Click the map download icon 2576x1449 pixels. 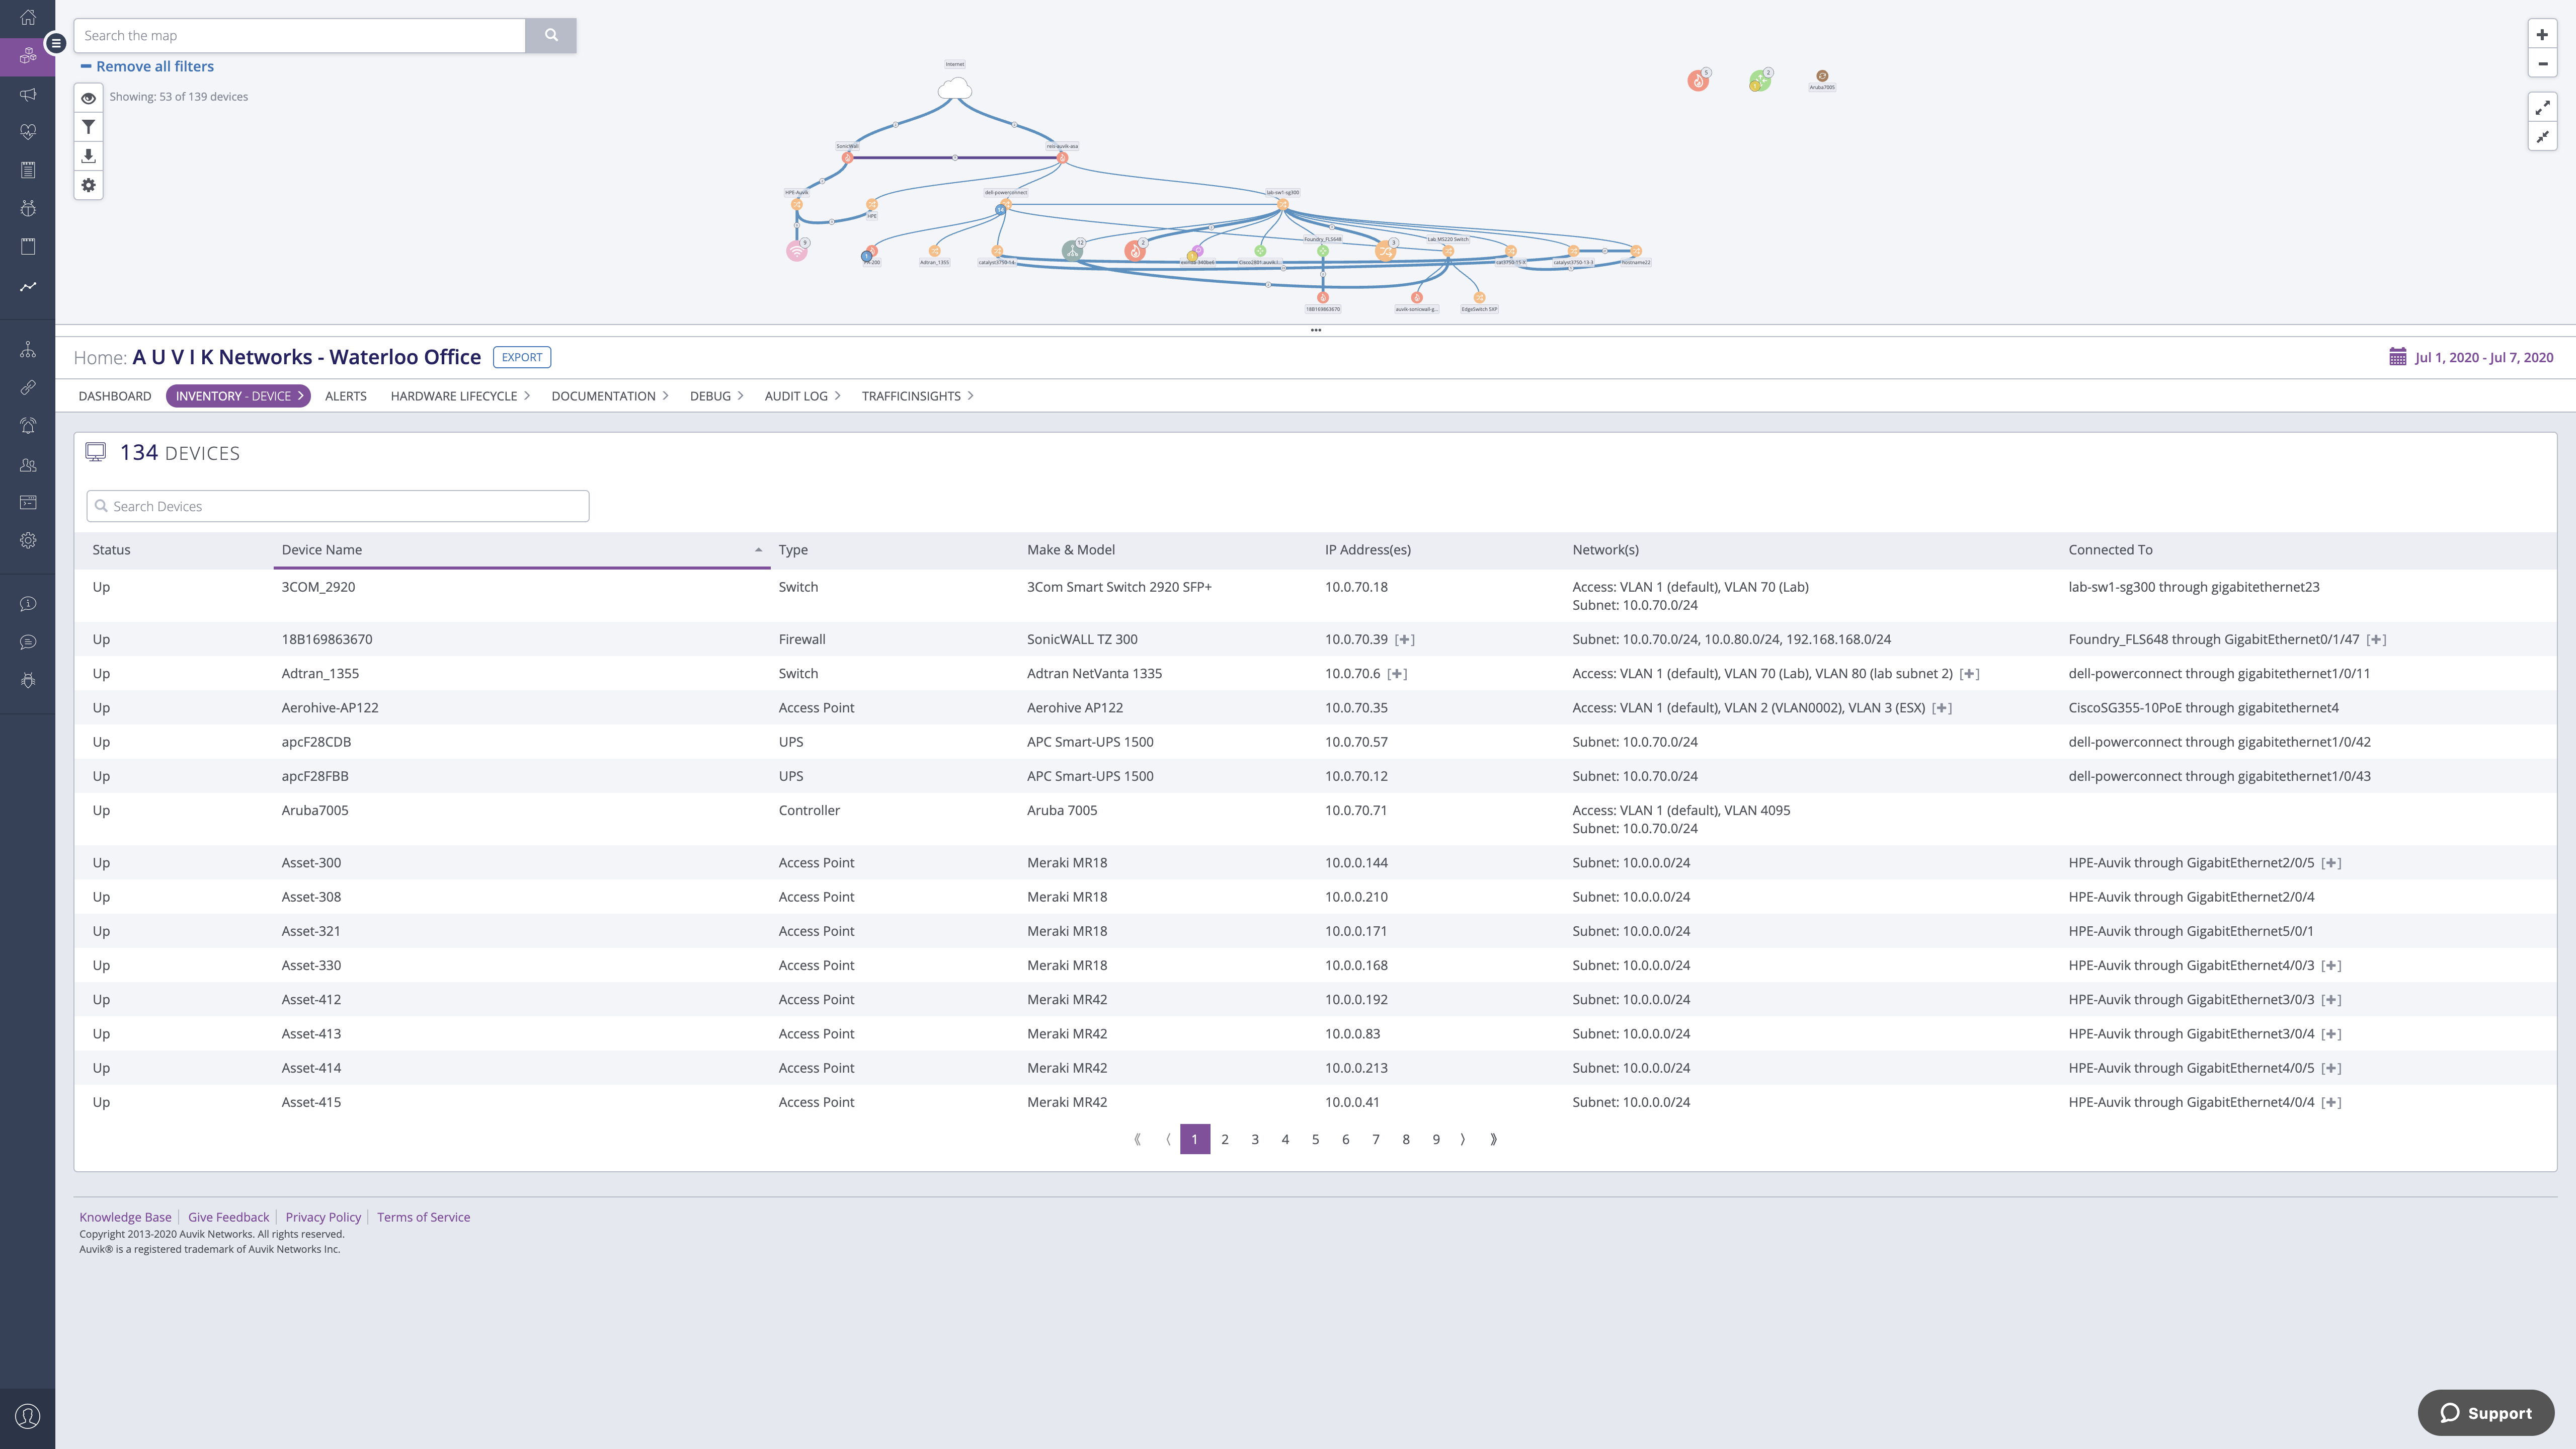88,156
